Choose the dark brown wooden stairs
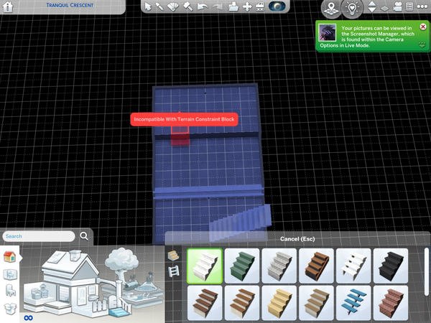The image size is (431, 323). 316,266
